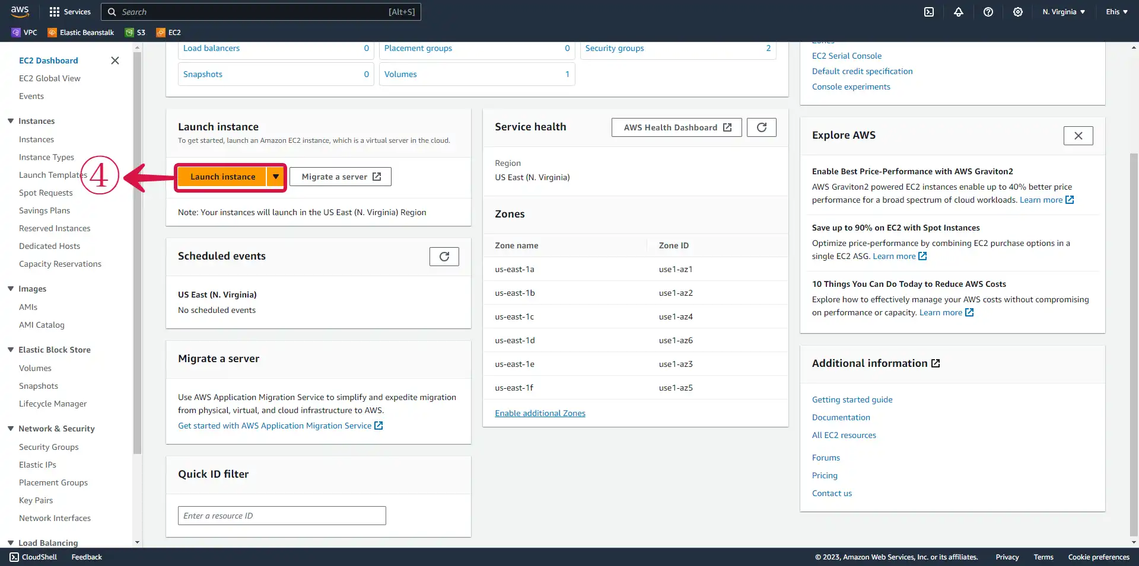
Task: Collapse the Images sidebar section
Action: [x=11, y=289]
